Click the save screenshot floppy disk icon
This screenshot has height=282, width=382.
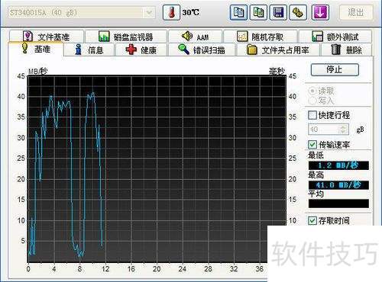[x=278, y=12]
